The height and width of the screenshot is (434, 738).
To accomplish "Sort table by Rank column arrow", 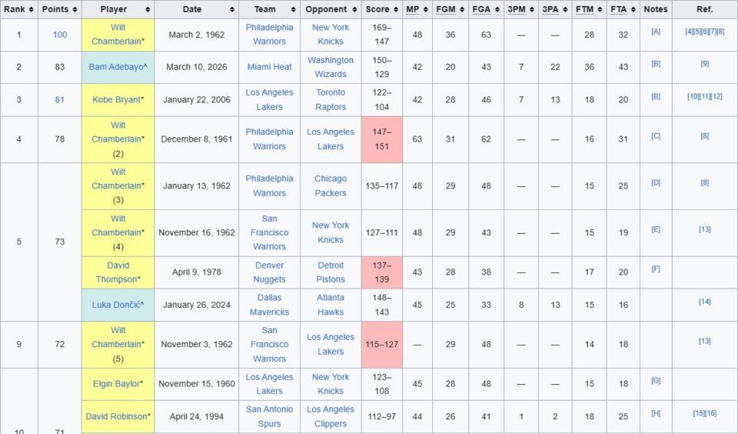I will point(32,10).
